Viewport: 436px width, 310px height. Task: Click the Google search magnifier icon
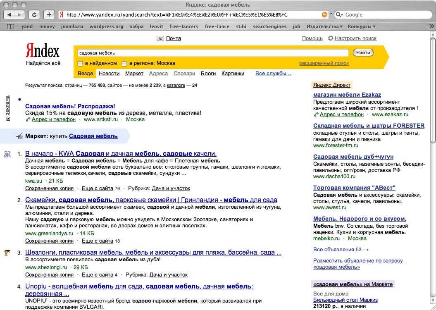339,14
